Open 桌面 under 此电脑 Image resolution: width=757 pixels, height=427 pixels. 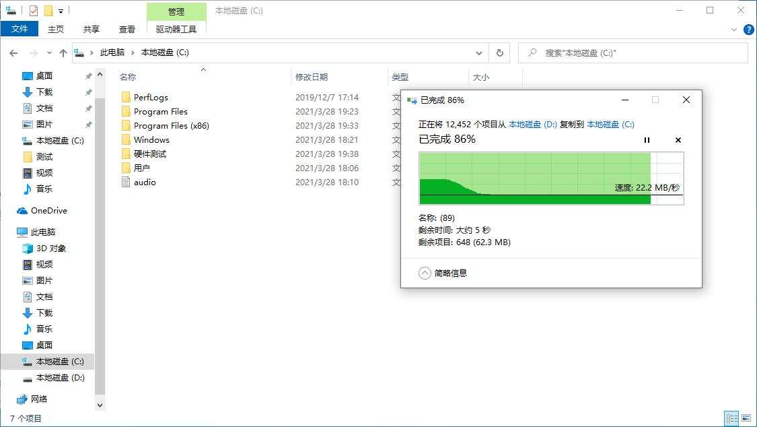[x=44, y=345]
